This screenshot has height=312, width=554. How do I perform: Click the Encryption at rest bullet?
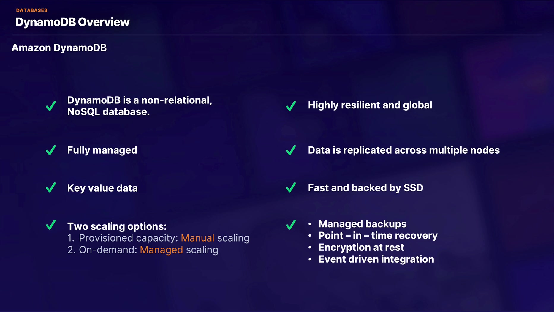tap(361, 248)
